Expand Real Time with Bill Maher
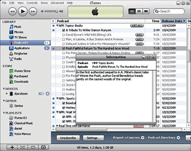 pos(57,126)
